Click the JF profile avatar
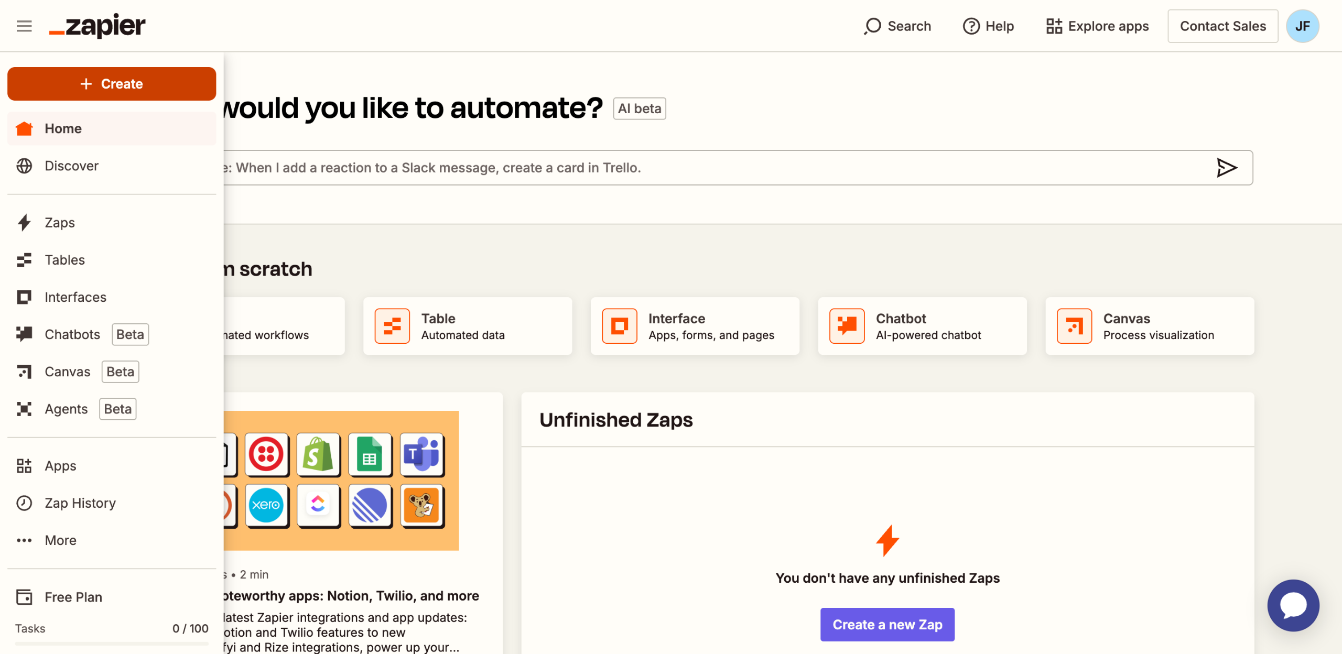The width and height of the screenshot is (1342, 654). tap(1302, 26)
